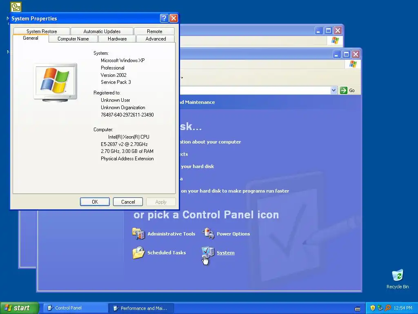Viewport: 418px width, 314px height.
Task: Select the General tab
Action: (x=31, y=38)
